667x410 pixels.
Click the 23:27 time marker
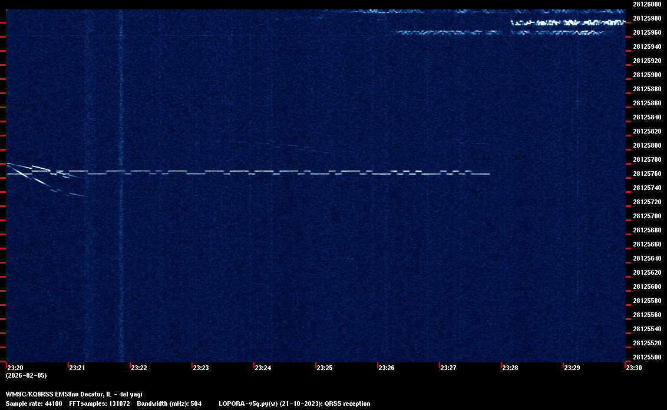[448, 368]
